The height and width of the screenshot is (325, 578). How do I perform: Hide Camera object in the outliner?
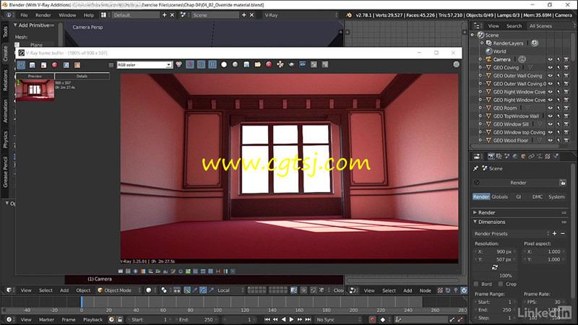551,59
